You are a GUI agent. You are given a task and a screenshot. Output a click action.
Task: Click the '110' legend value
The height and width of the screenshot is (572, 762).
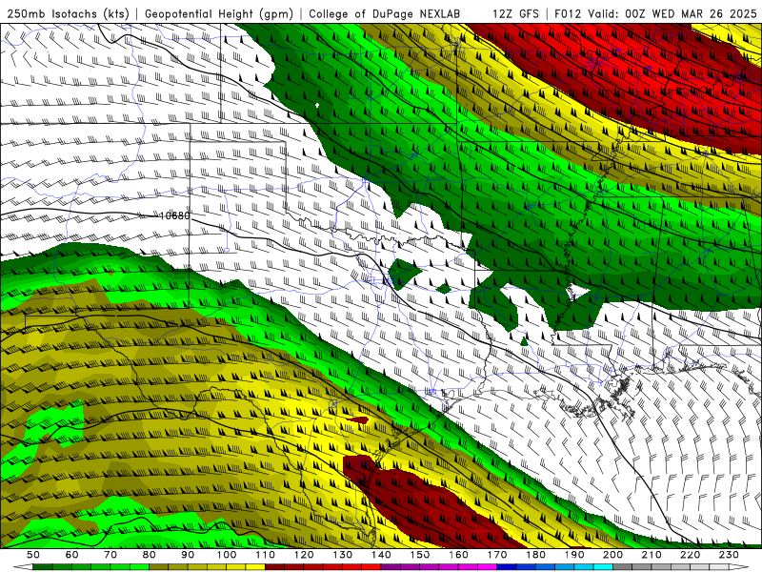tap(266, 555)
